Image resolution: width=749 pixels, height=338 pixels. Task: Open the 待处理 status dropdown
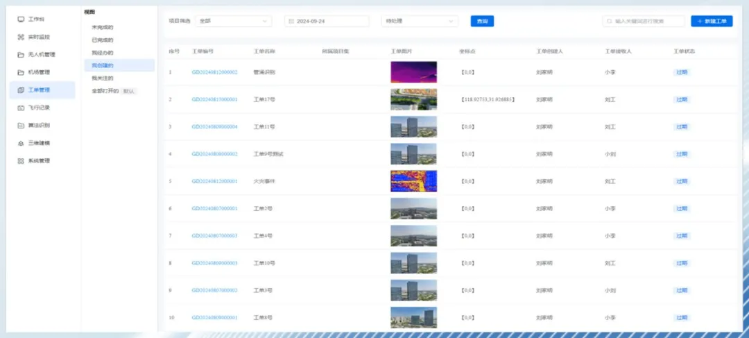click(x=420, y=22)
